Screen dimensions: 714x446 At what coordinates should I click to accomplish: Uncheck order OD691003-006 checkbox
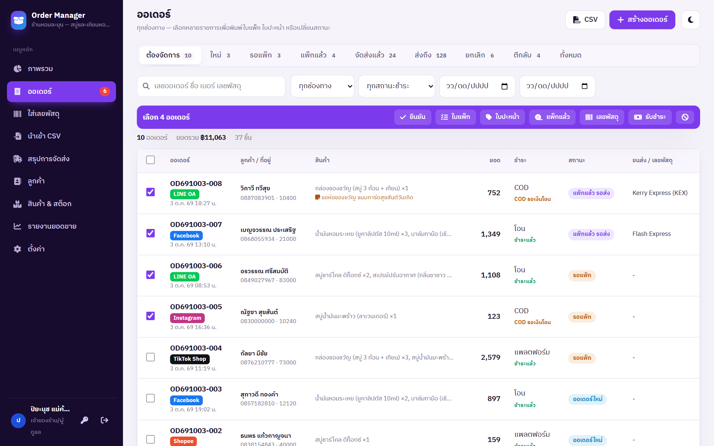(x=150, y=275)
